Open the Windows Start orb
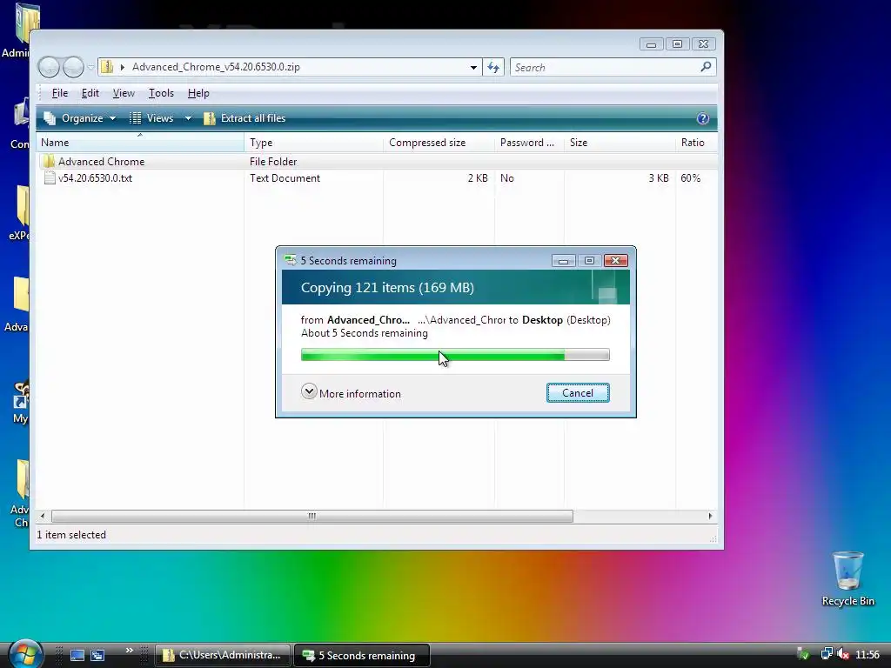Viewport: 891px width, 668px height. (25, 653)
